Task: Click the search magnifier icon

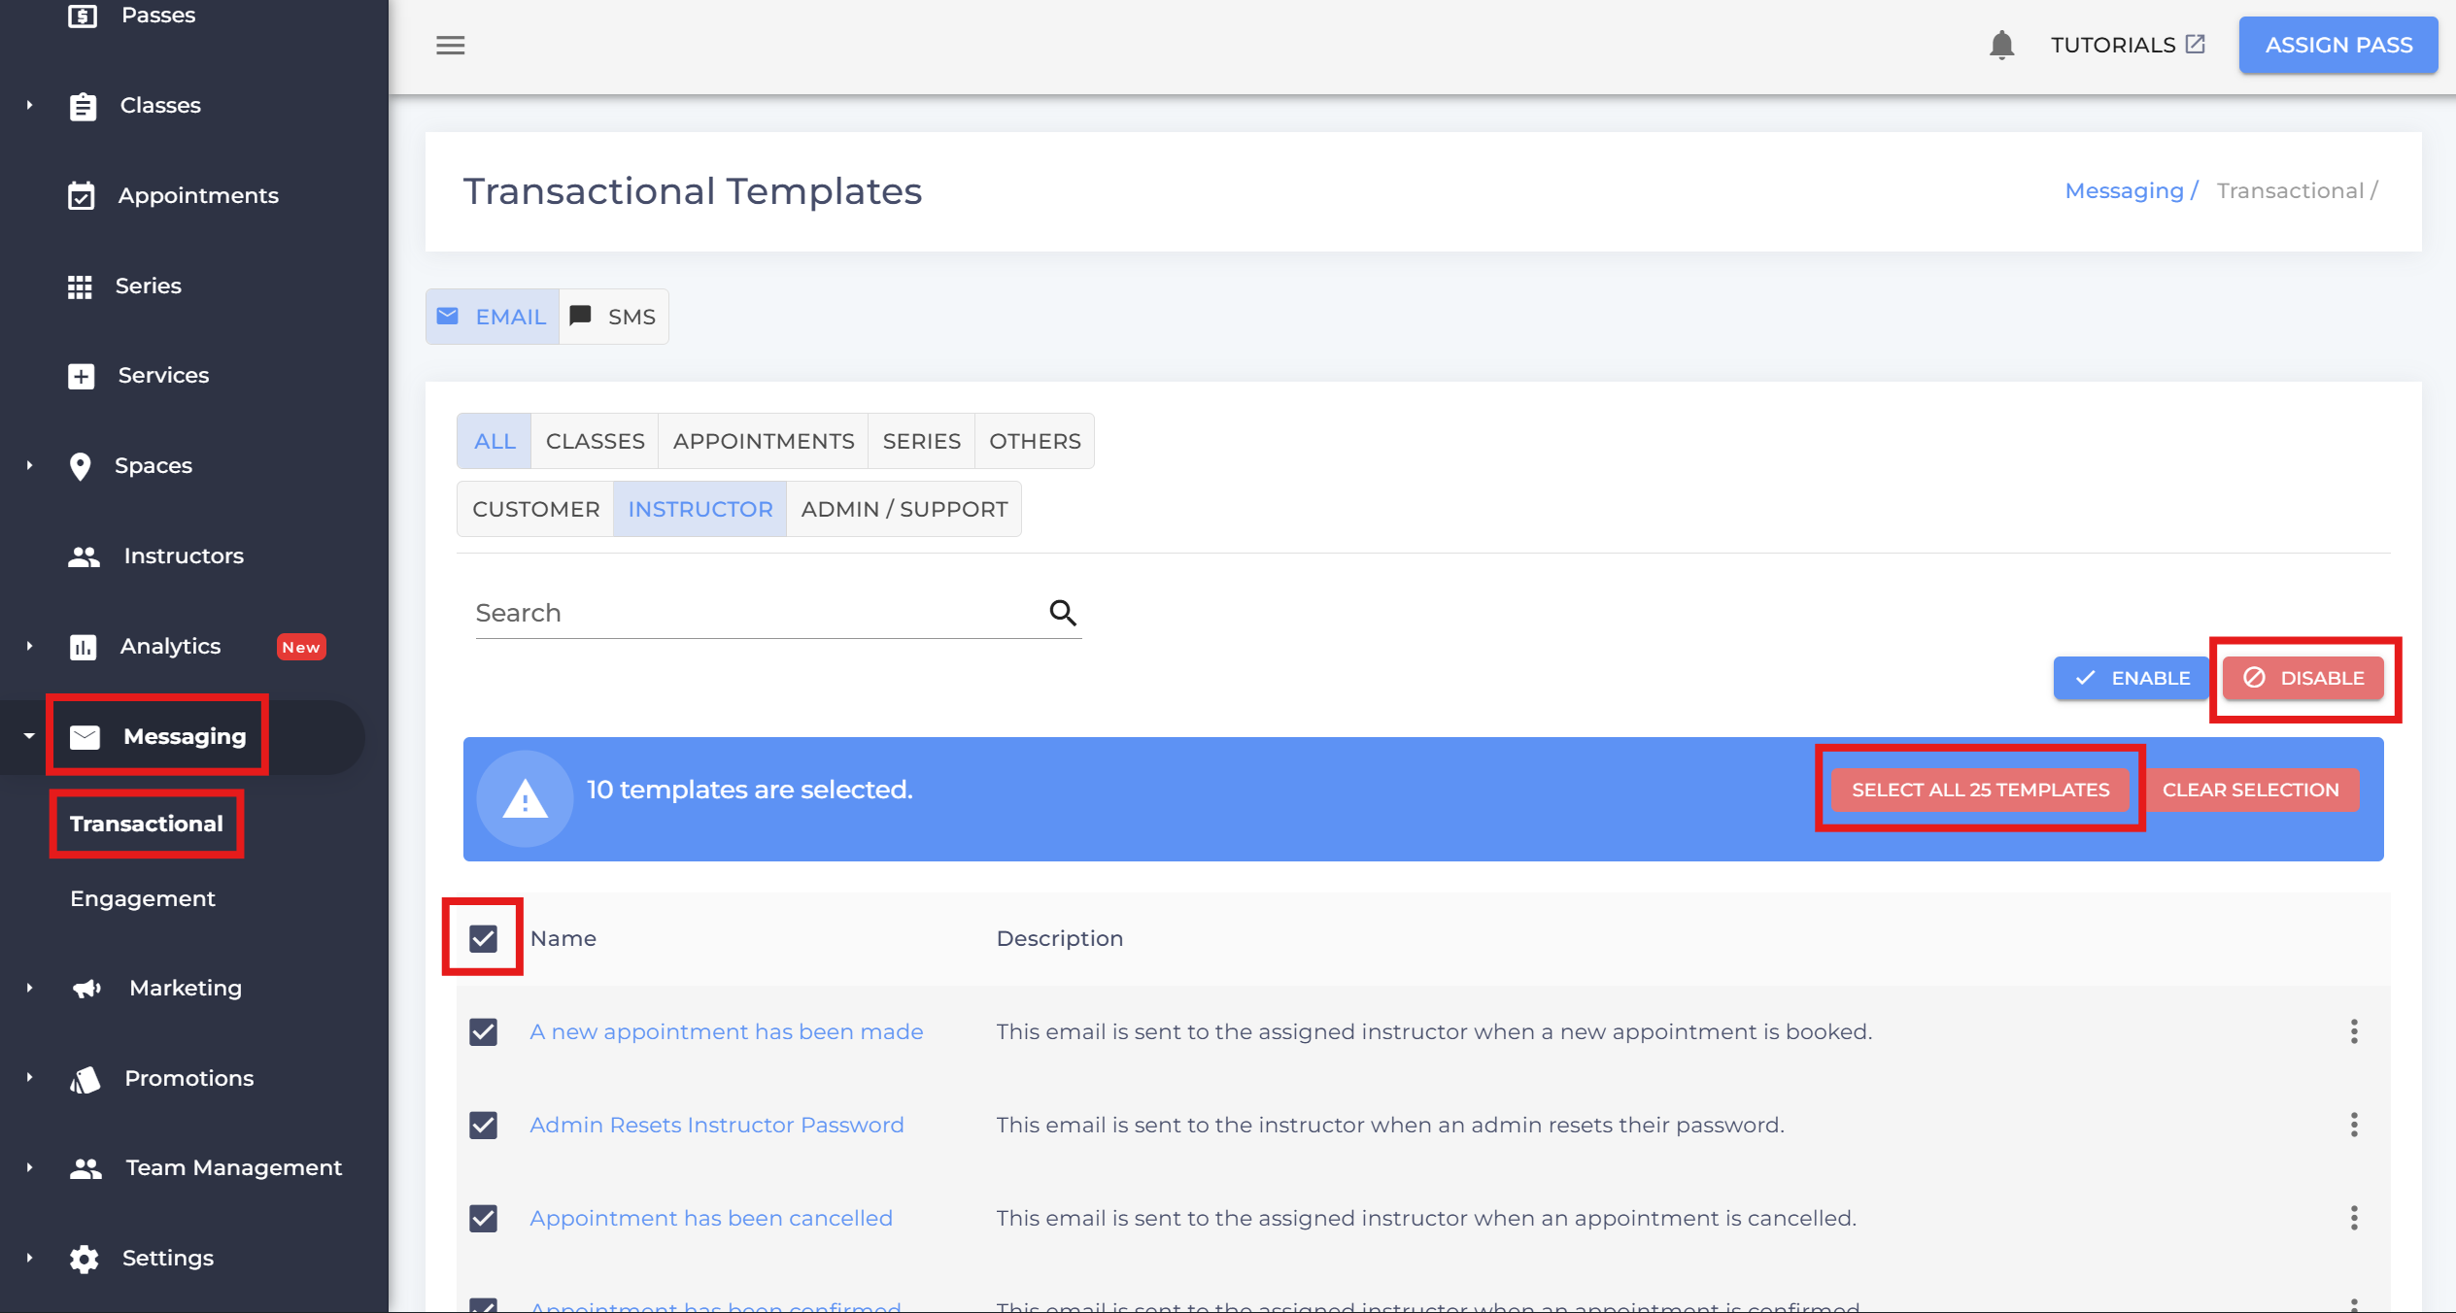Action: point(1063,613)
